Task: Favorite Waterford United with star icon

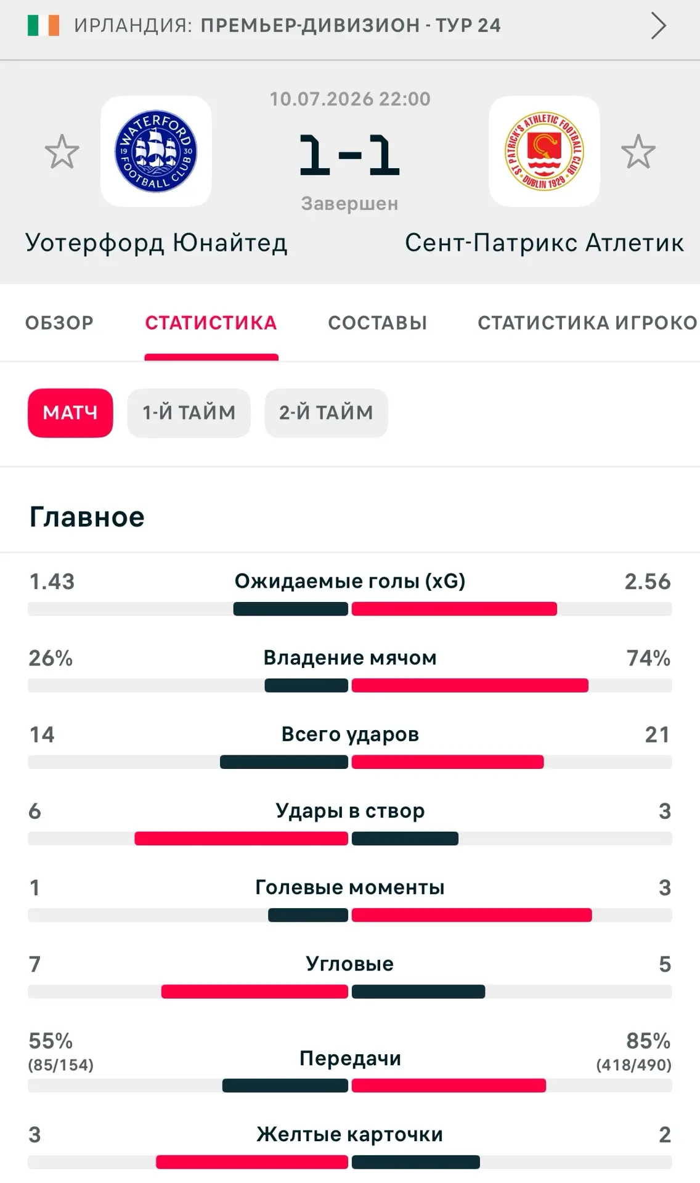Action: (62, 152)
